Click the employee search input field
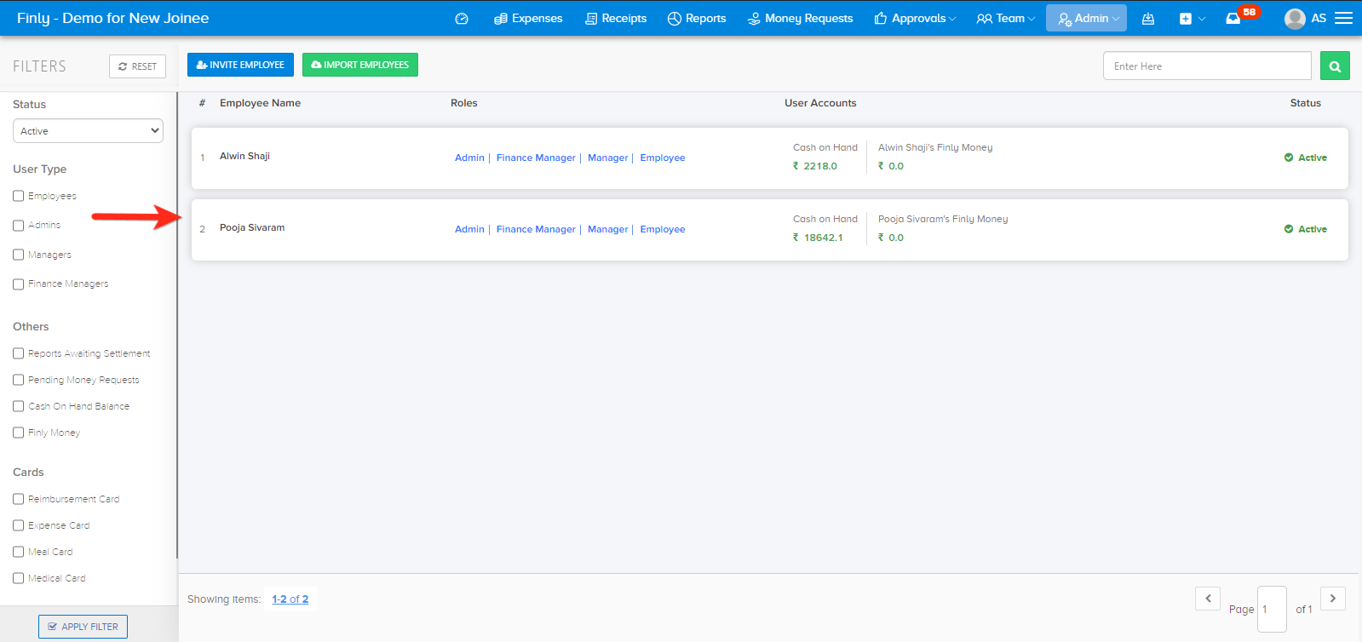 (x=1206, y=66)
